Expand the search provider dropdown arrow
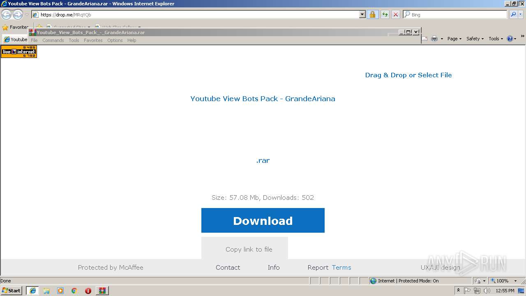The height and width of the screenshot is (296, 526). tap(521, 14)
